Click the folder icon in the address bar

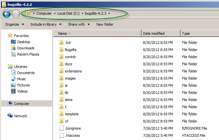(x=28, y=13)
